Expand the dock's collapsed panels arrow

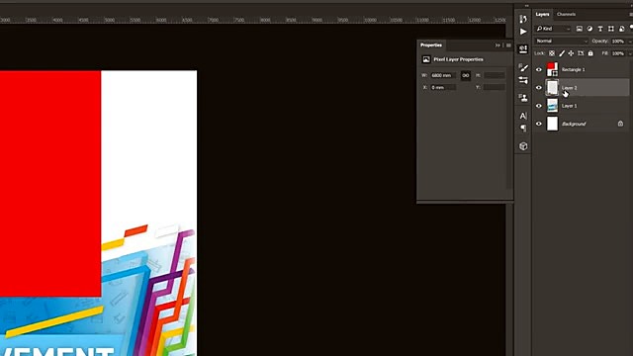[526, 6]
